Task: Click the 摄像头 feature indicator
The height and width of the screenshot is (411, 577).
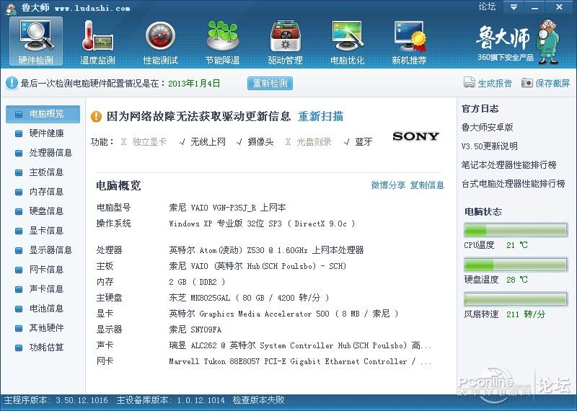Action: point(255,142)
